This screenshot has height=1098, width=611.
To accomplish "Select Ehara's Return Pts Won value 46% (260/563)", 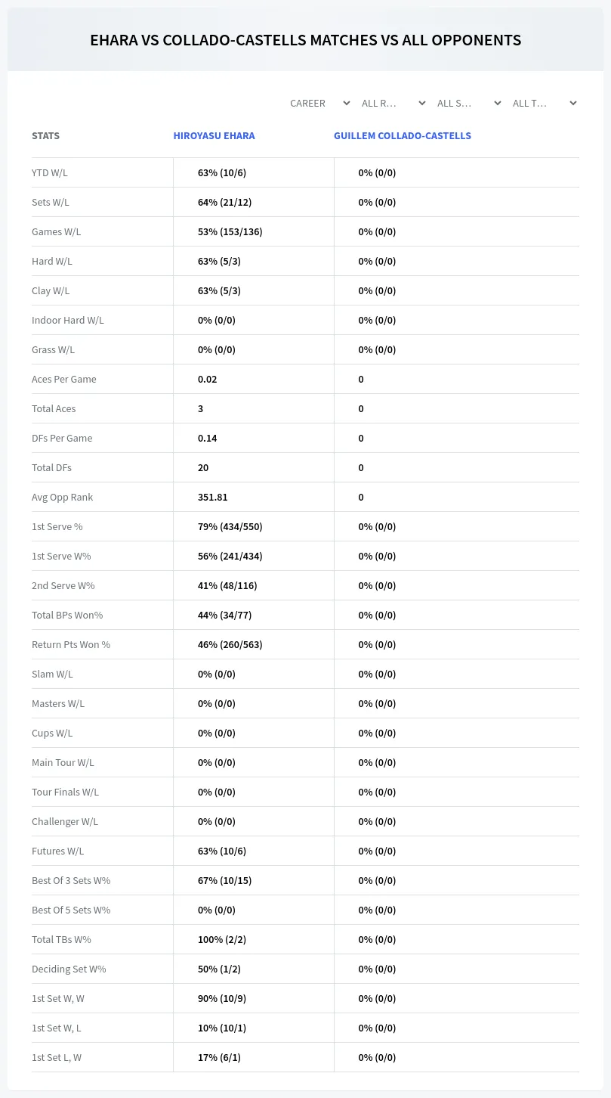I will (230, 644).
